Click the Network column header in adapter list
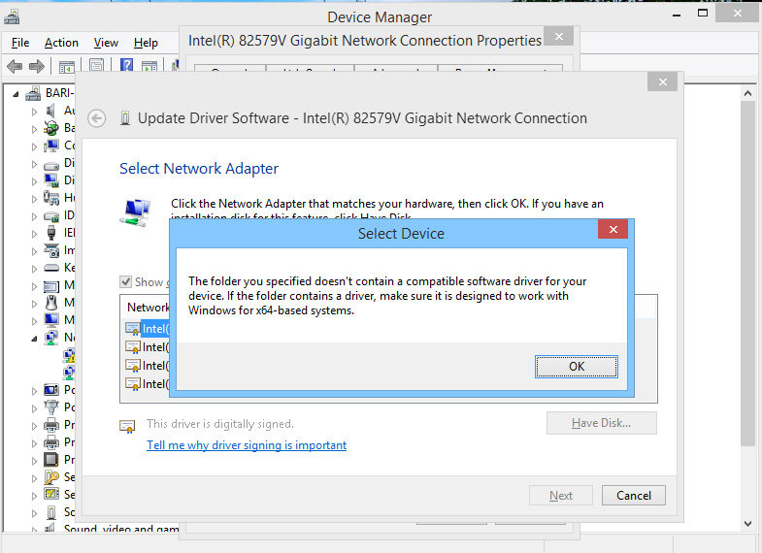Screen dimensions: 762x553 click(x=148, y=308)
